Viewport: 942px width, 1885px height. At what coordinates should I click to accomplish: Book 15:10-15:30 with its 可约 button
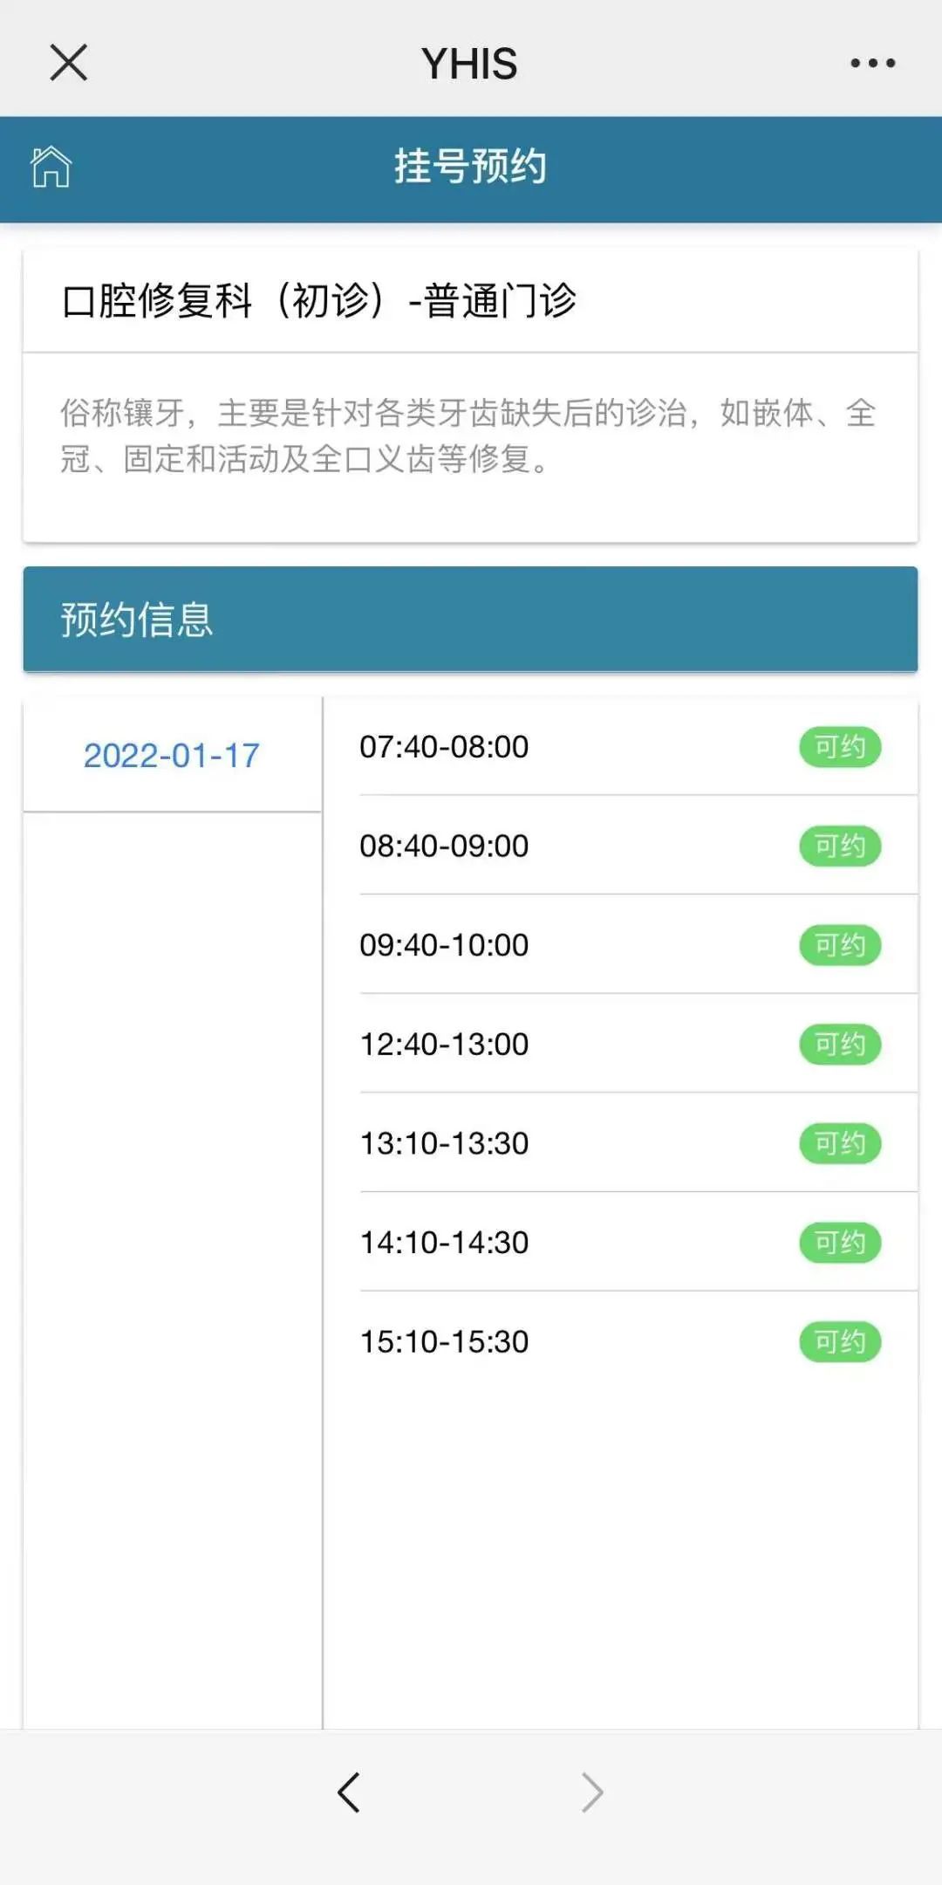[839, 1341]
